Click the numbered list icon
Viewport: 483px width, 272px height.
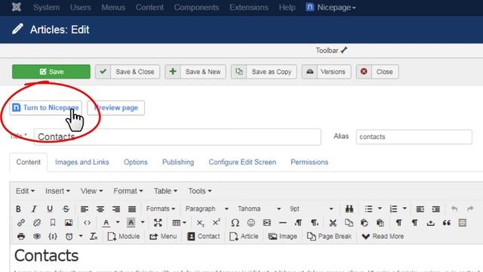coord(393,209)
